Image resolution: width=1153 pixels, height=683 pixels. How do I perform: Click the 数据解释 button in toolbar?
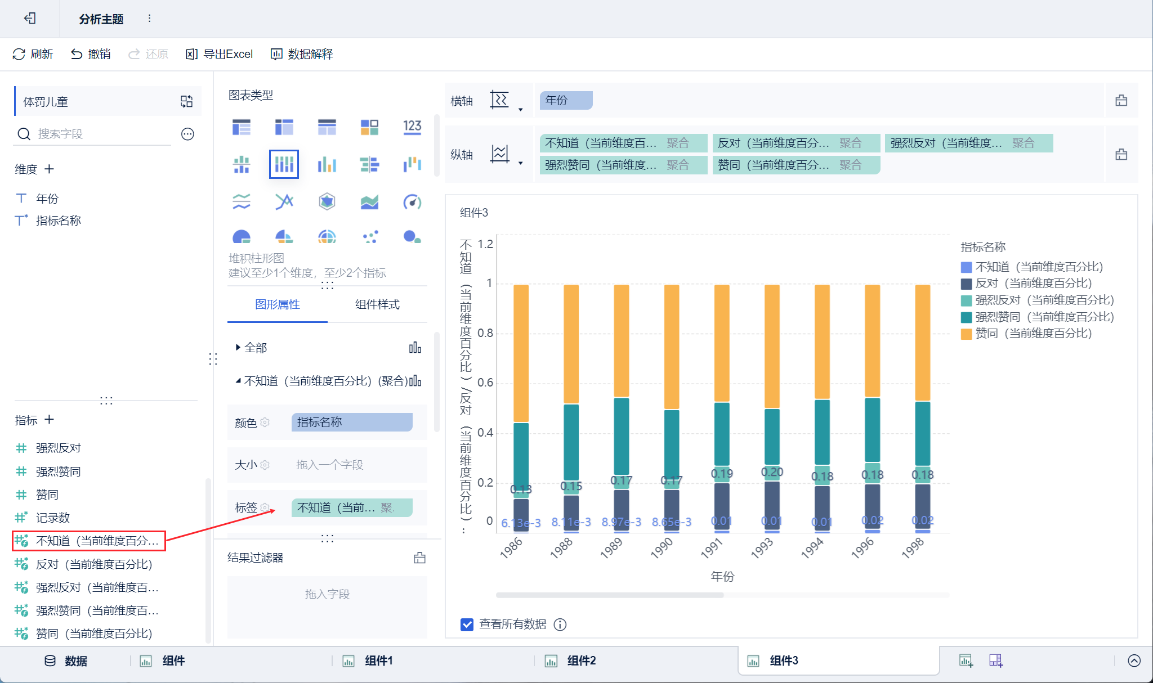coord(302,54)
